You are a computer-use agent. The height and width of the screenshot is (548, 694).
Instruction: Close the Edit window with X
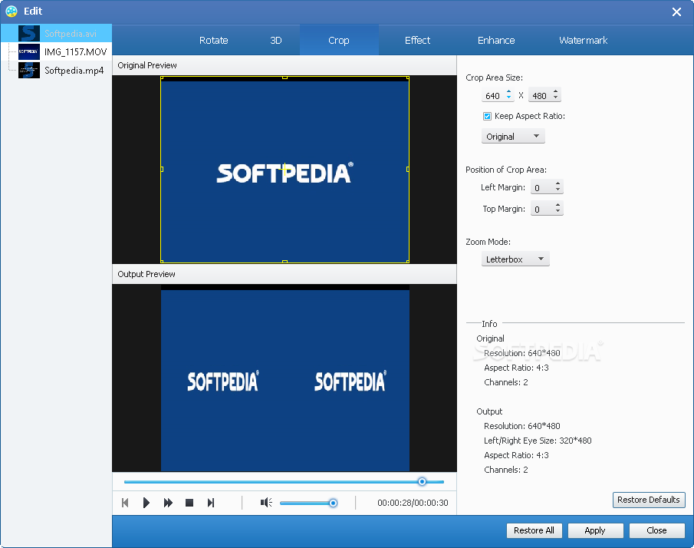(676, 12)
